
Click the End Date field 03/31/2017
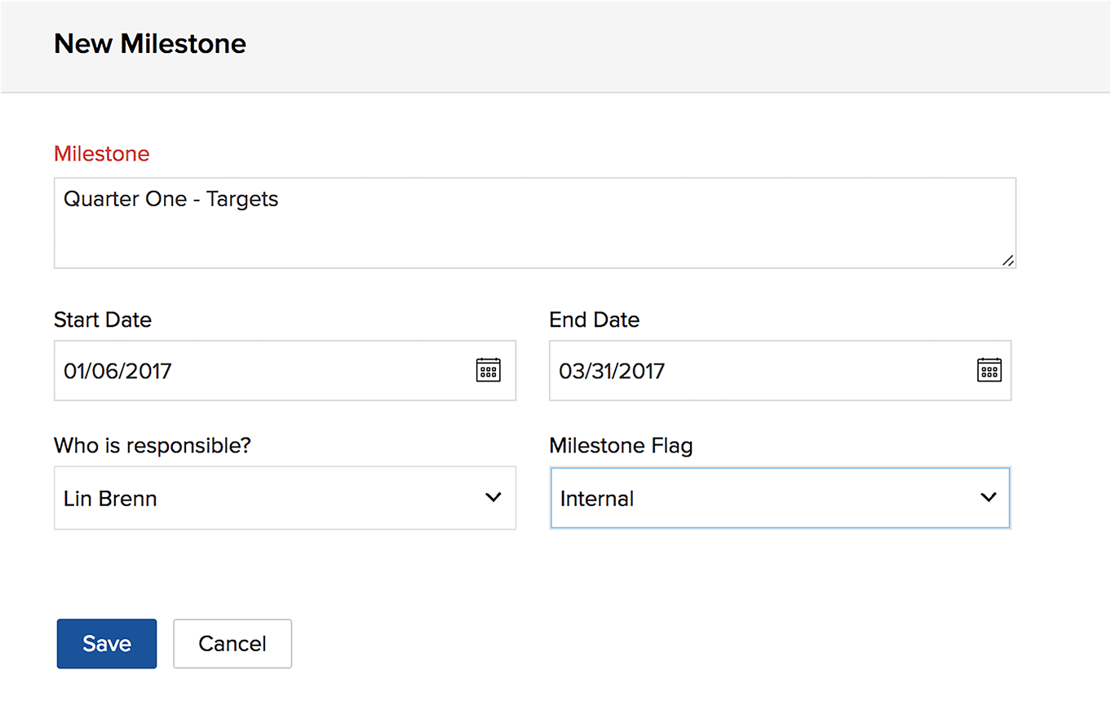pos(780,371)
